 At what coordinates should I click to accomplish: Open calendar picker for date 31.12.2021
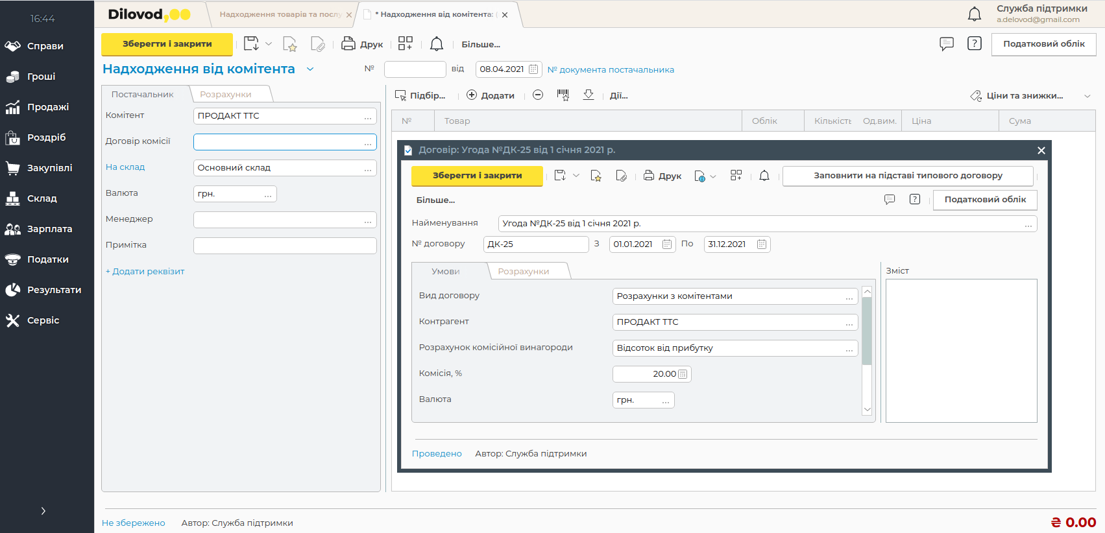pyautogui.click(x=762, y=244)
